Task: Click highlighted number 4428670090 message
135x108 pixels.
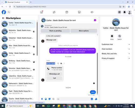Action: point(51,63)
